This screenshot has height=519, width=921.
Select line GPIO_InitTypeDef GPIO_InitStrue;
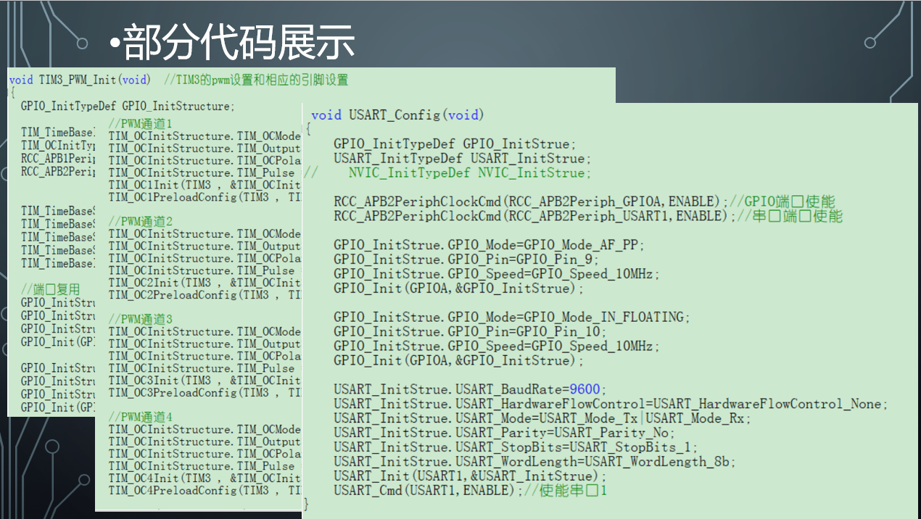coord(455,144)
